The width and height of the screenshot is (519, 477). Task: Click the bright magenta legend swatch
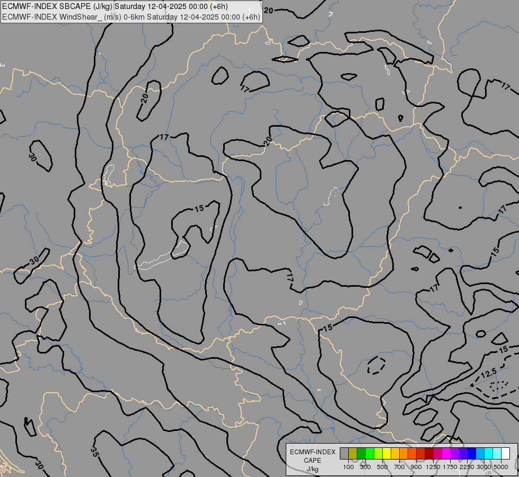click(x=446, y=453)
